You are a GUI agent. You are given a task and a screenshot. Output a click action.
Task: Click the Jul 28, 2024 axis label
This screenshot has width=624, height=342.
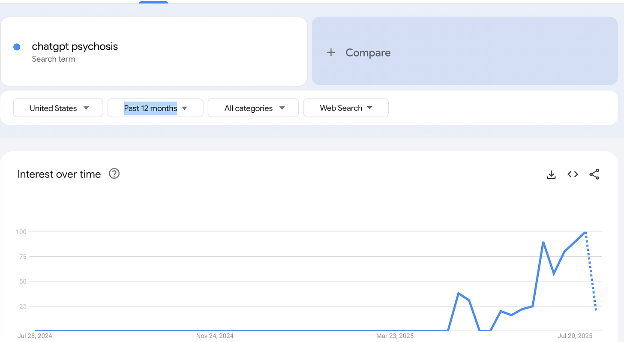(x=35, y=336)
